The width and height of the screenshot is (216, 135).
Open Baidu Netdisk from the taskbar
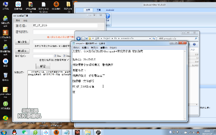point(46,132)
